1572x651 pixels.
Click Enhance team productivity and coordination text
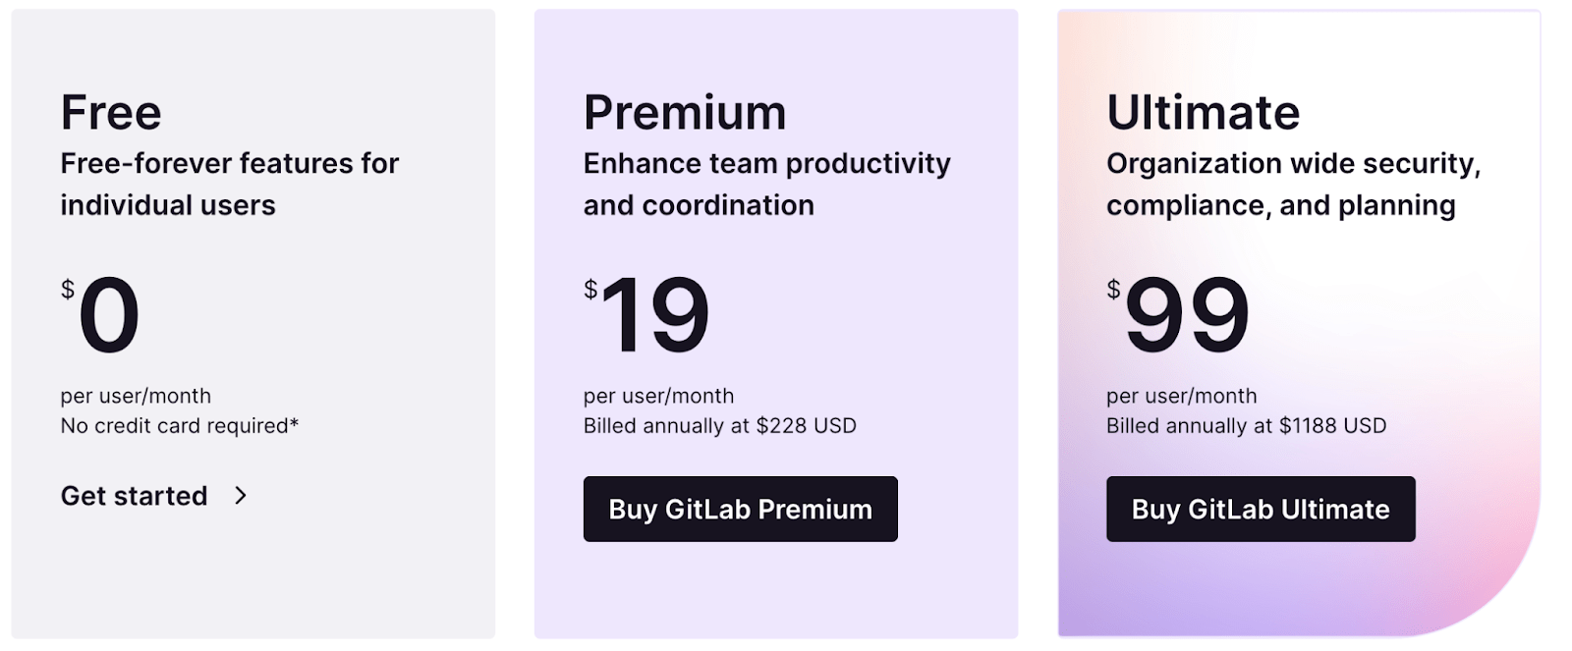[767, 184]
